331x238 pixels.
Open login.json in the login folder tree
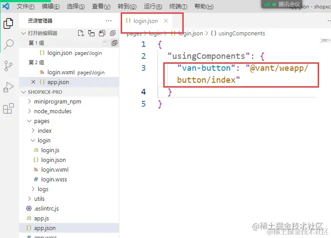[69, 160]
